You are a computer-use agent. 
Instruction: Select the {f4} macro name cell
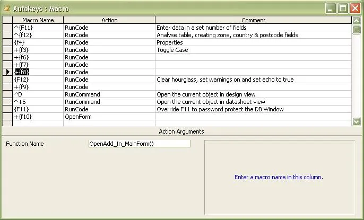pyautogui.click(x=38, y=42)
